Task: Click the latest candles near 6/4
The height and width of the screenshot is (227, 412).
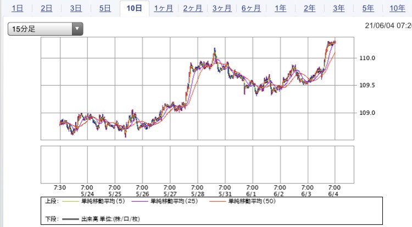Action: coord(332,43)
